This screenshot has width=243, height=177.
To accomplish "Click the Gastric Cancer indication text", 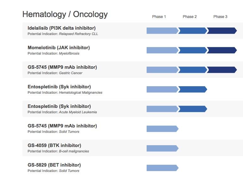I will 70,73.
